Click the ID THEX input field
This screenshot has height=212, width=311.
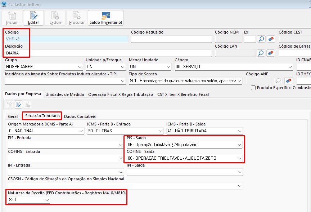pos(304,81)
